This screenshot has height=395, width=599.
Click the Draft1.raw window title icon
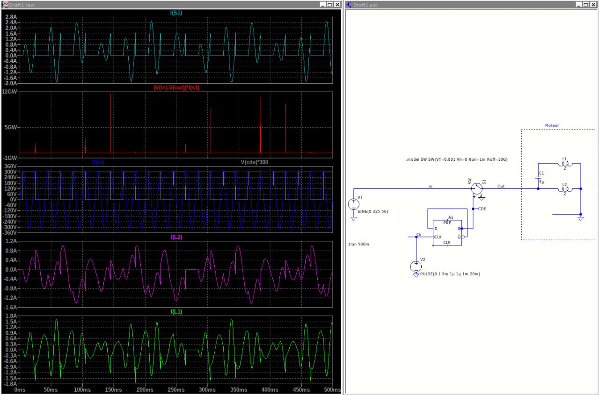coord(5,4)
